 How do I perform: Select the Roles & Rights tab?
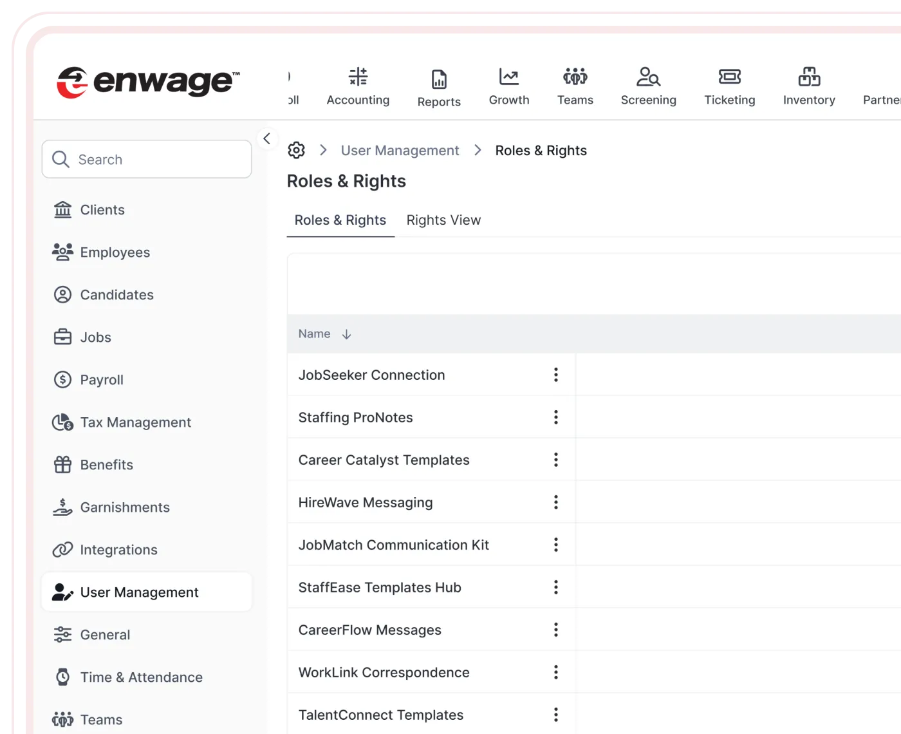click(x=340, y=220)
